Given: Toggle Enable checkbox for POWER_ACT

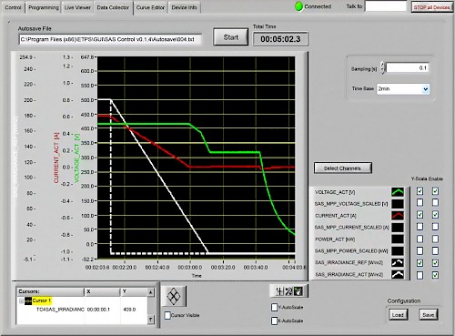Looking at the screenshot, I should (435, 239).
